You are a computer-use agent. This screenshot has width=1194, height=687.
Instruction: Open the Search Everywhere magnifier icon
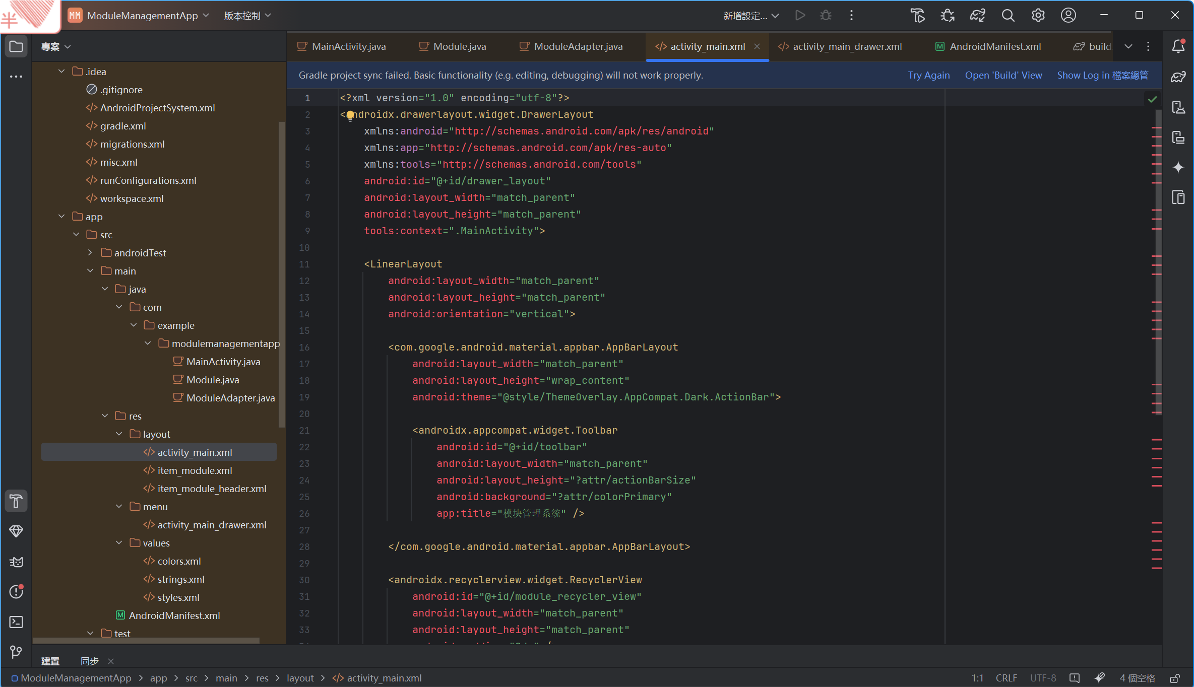click(x=1008, y=16)
